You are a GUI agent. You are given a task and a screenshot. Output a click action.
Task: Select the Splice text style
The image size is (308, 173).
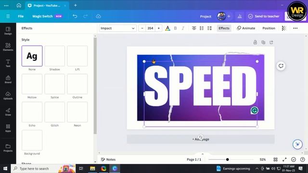54,84
